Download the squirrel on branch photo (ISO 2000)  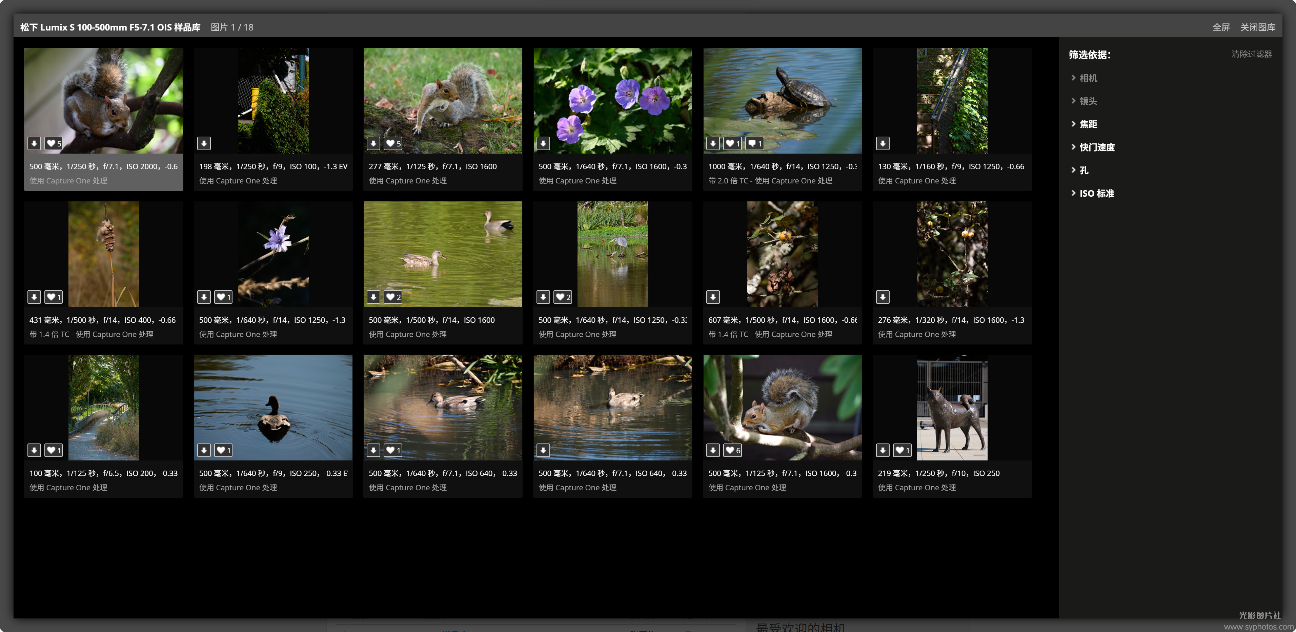[x=34, y=143]
